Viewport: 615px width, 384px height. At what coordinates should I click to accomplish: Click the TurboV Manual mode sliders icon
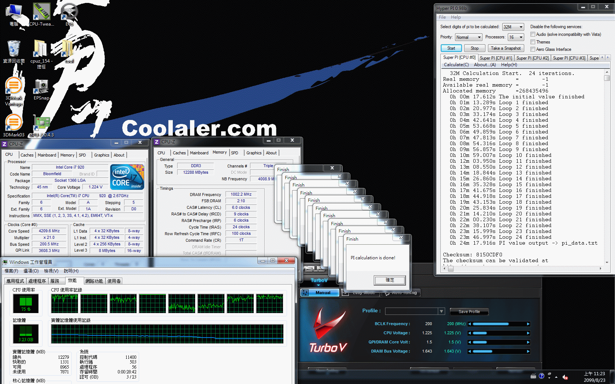tap(305, 293)
